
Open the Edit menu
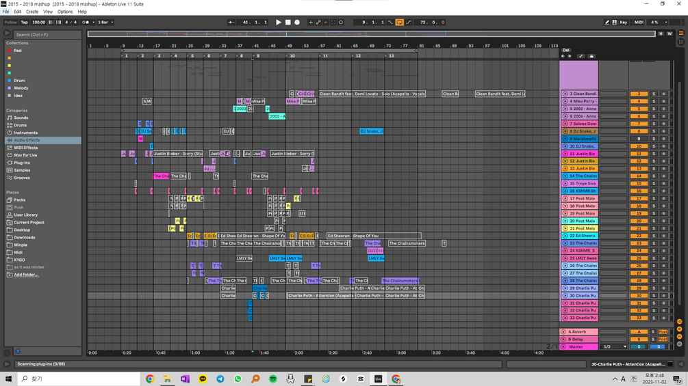point(18,12)
